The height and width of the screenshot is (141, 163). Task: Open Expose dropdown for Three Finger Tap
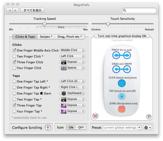click(x=72, y=105)
